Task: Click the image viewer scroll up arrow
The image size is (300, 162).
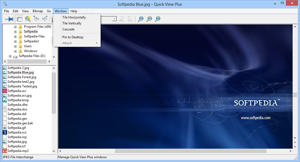Action: click(295, 27)
